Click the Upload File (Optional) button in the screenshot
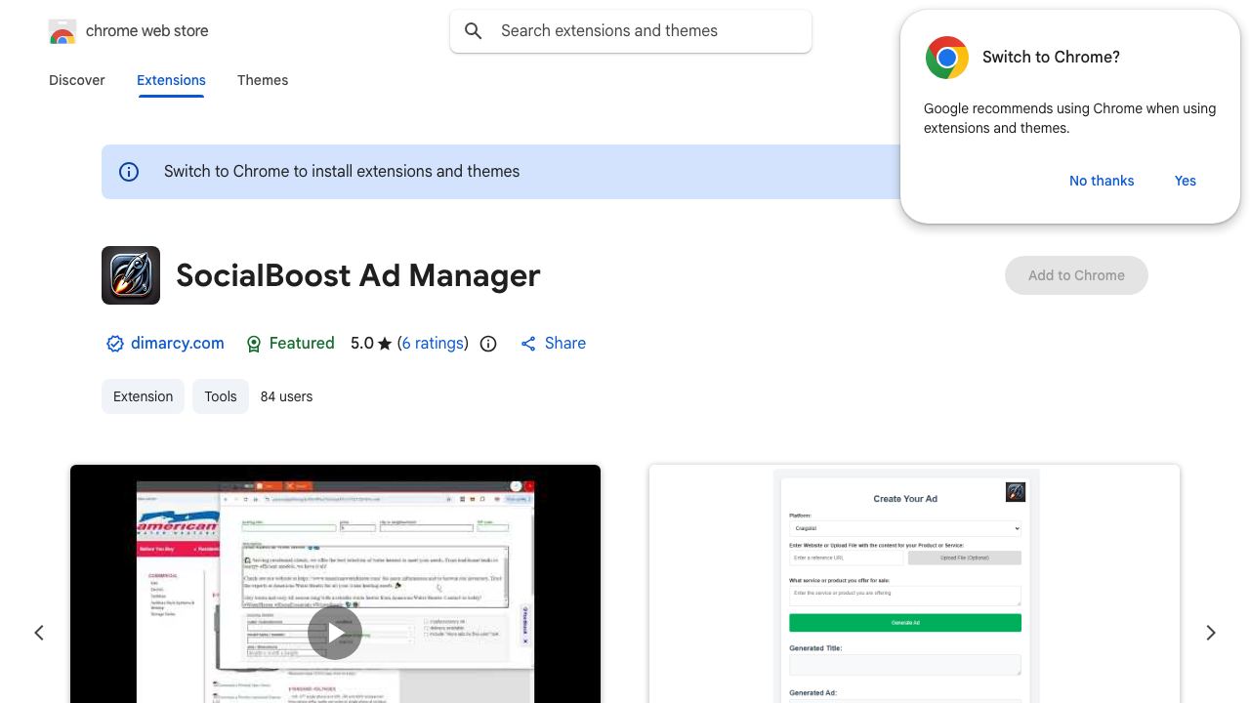 pyautogui.click(x=965, y=558)
